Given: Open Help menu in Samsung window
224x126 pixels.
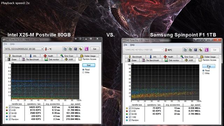Looking at the screenshot, I should (x=132, y=45).
